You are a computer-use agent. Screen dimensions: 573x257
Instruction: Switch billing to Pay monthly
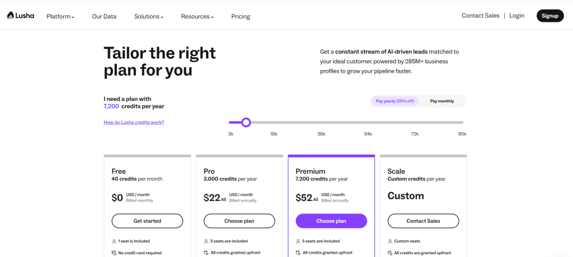pyautogui.click(x=442, y=101)
